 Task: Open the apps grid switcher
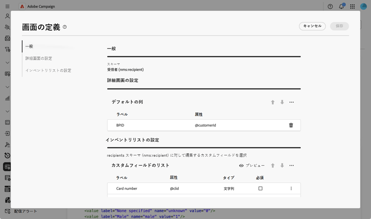point(352,6)
